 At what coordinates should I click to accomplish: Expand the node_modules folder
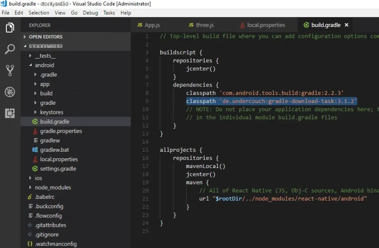[30, 187]
